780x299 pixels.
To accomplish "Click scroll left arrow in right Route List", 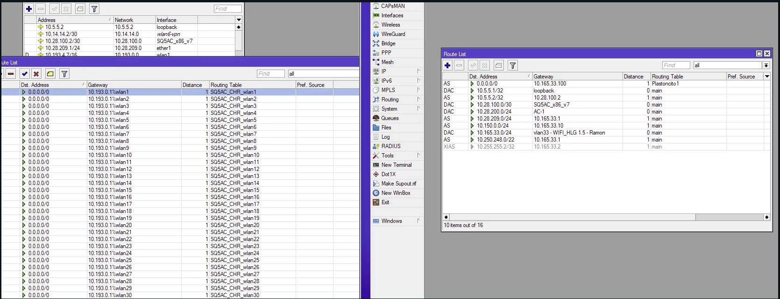I will tap(446, 217).
